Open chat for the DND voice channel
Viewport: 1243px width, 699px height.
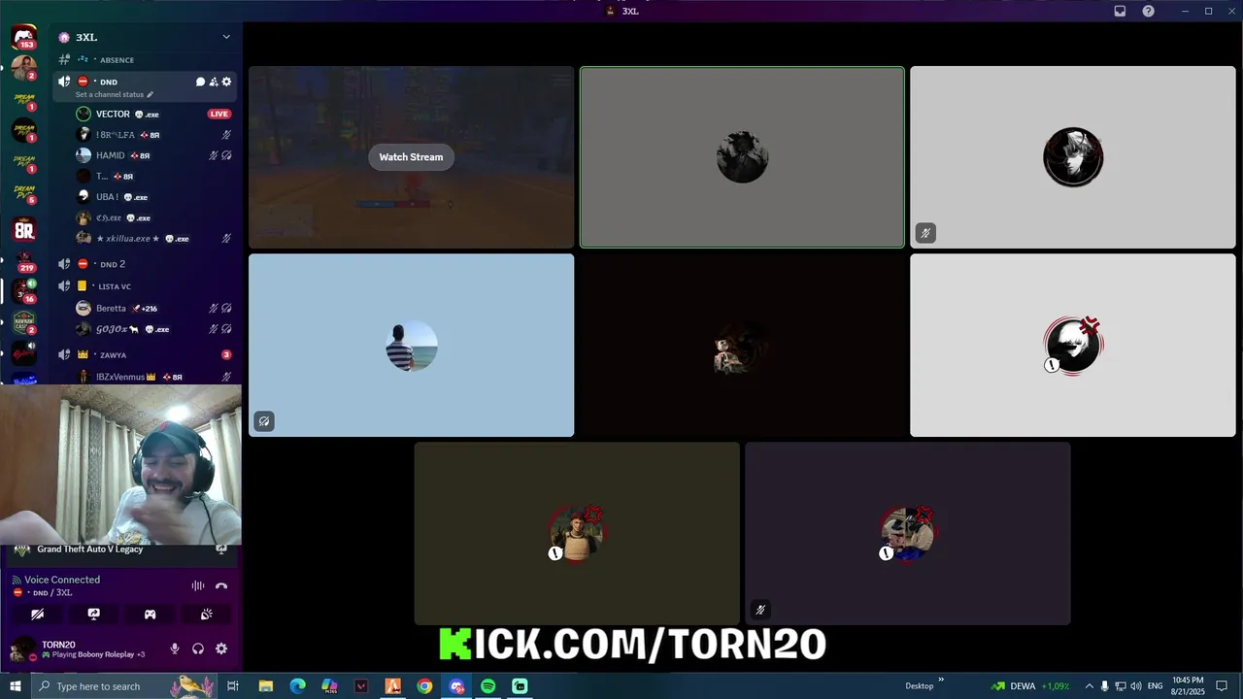click(x=200, y=82)
